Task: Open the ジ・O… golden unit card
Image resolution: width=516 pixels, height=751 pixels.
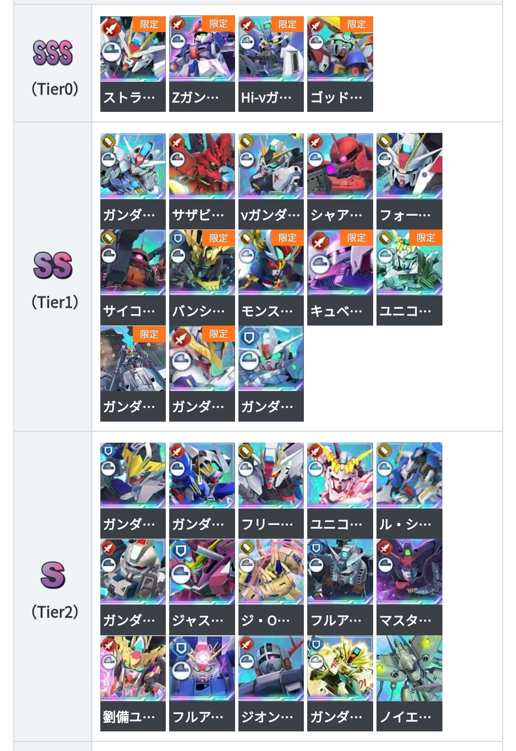Action: pos(271,587)
